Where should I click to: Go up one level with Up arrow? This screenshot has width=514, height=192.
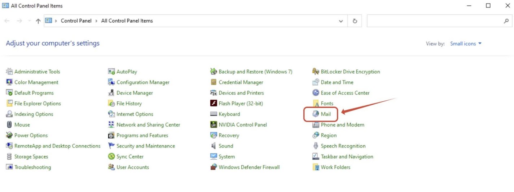pos(38,21)
